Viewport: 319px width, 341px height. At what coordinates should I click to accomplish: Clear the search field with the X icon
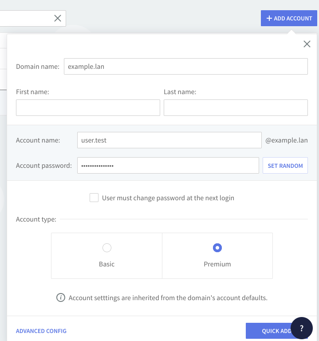(x=58, y=18)
